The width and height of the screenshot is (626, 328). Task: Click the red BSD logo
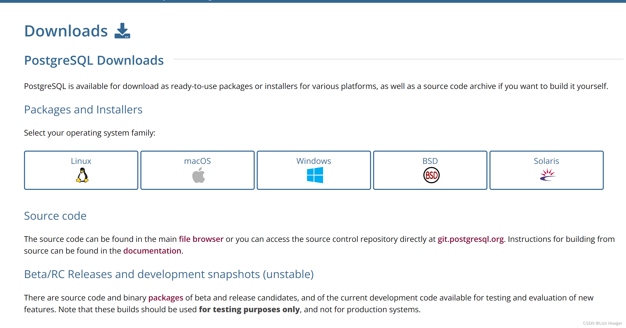431,175
